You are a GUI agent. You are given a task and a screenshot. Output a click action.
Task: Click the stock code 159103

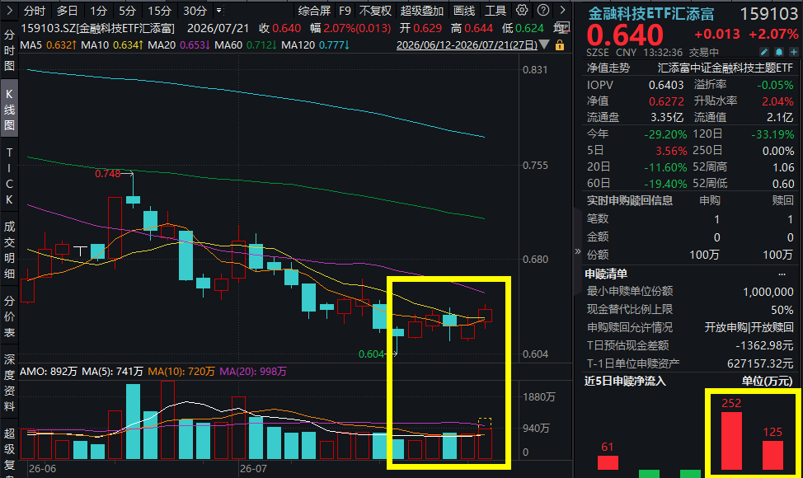768,14
